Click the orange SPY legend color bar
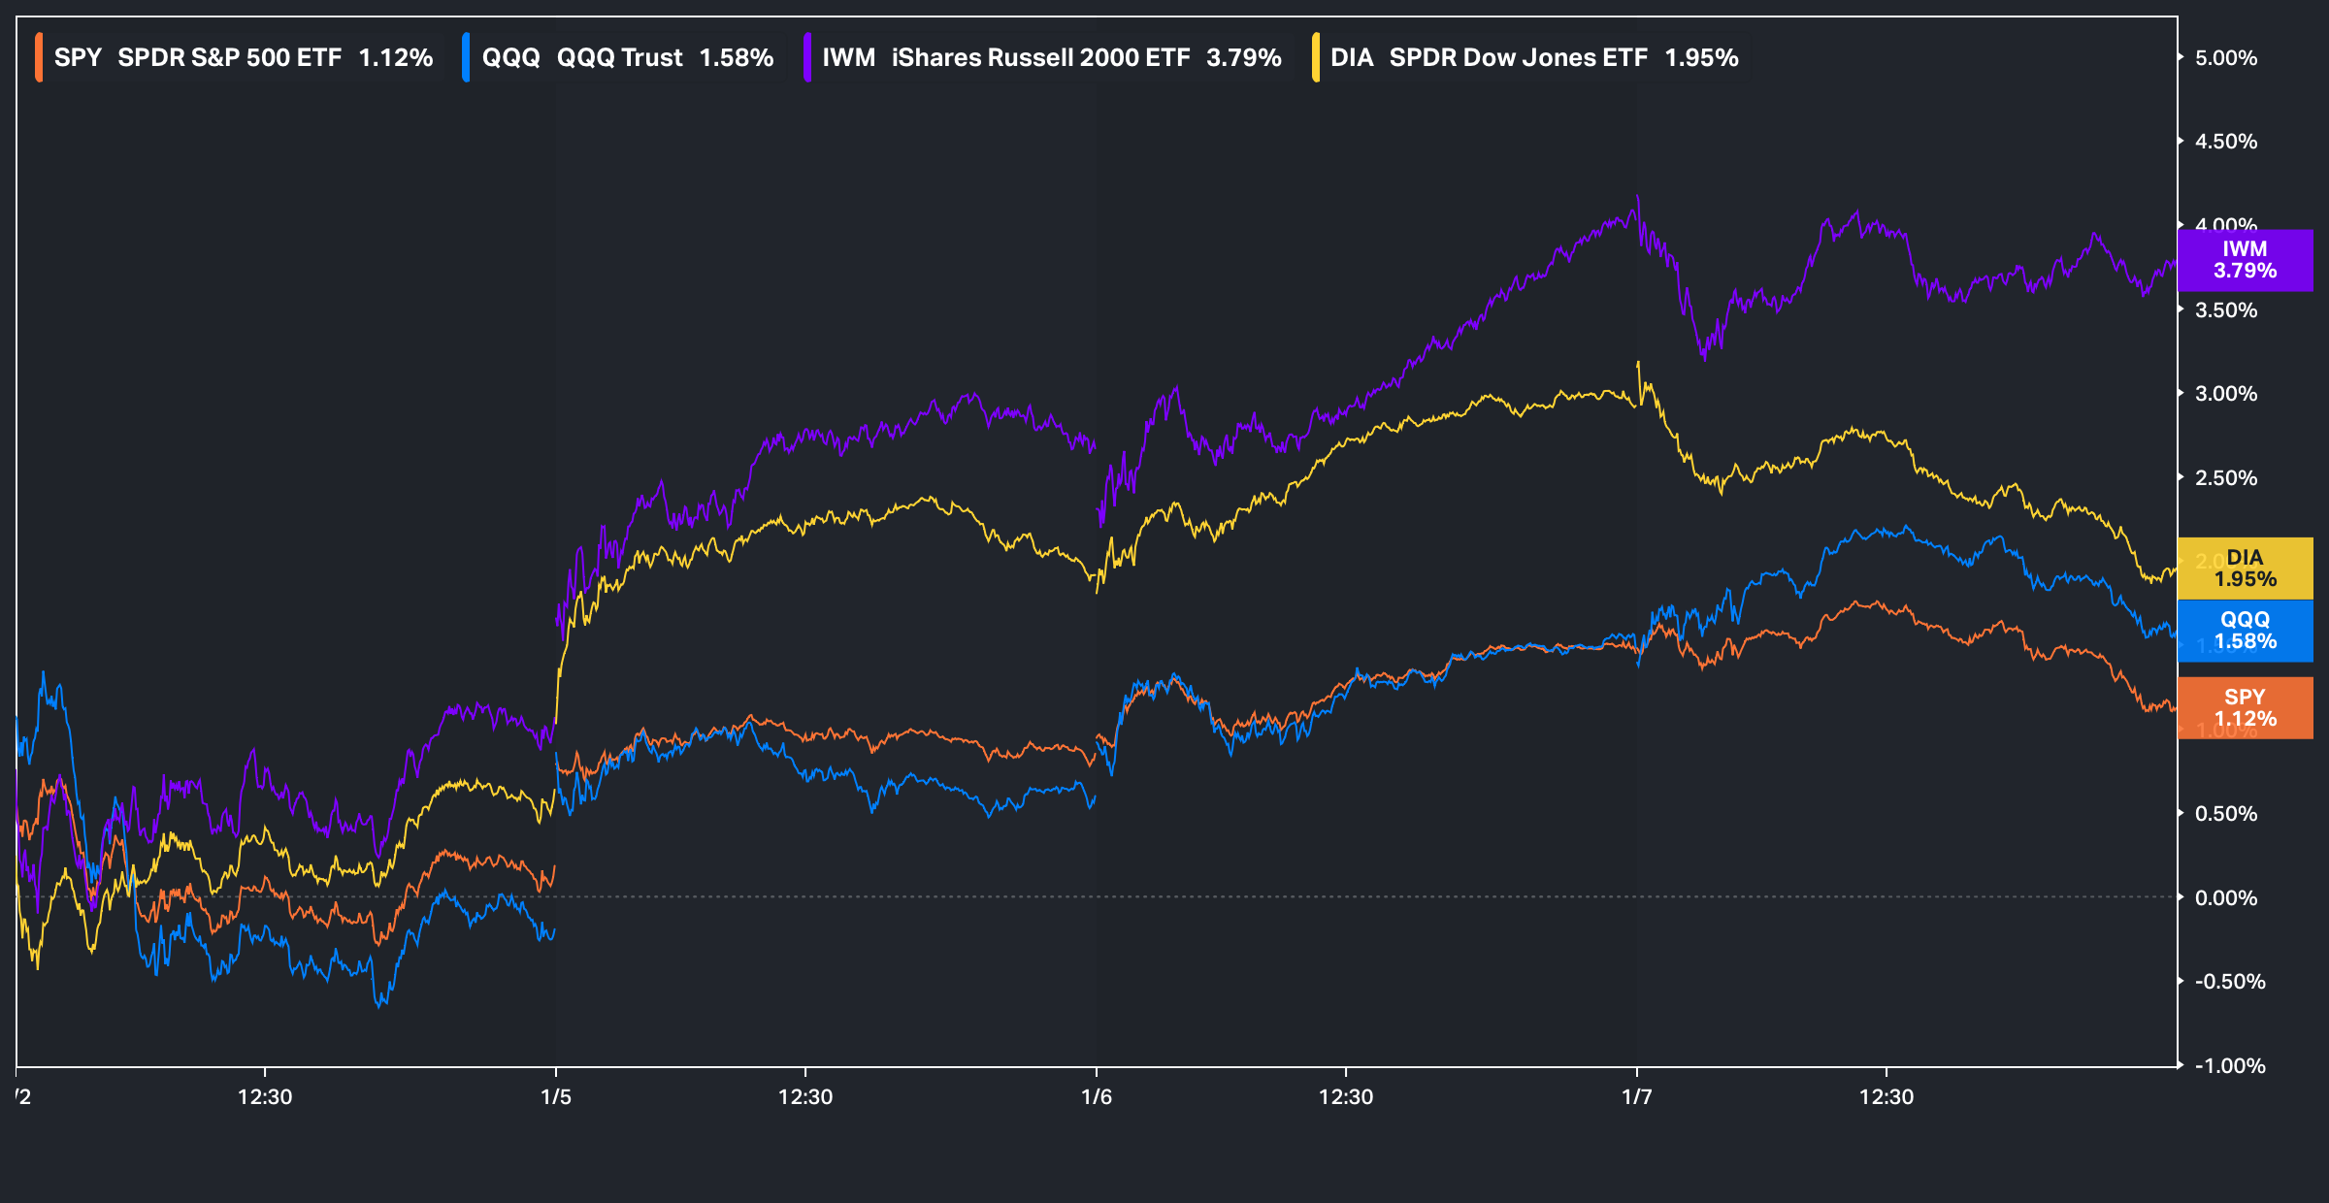The image size is (2329, 1203). 39,57
